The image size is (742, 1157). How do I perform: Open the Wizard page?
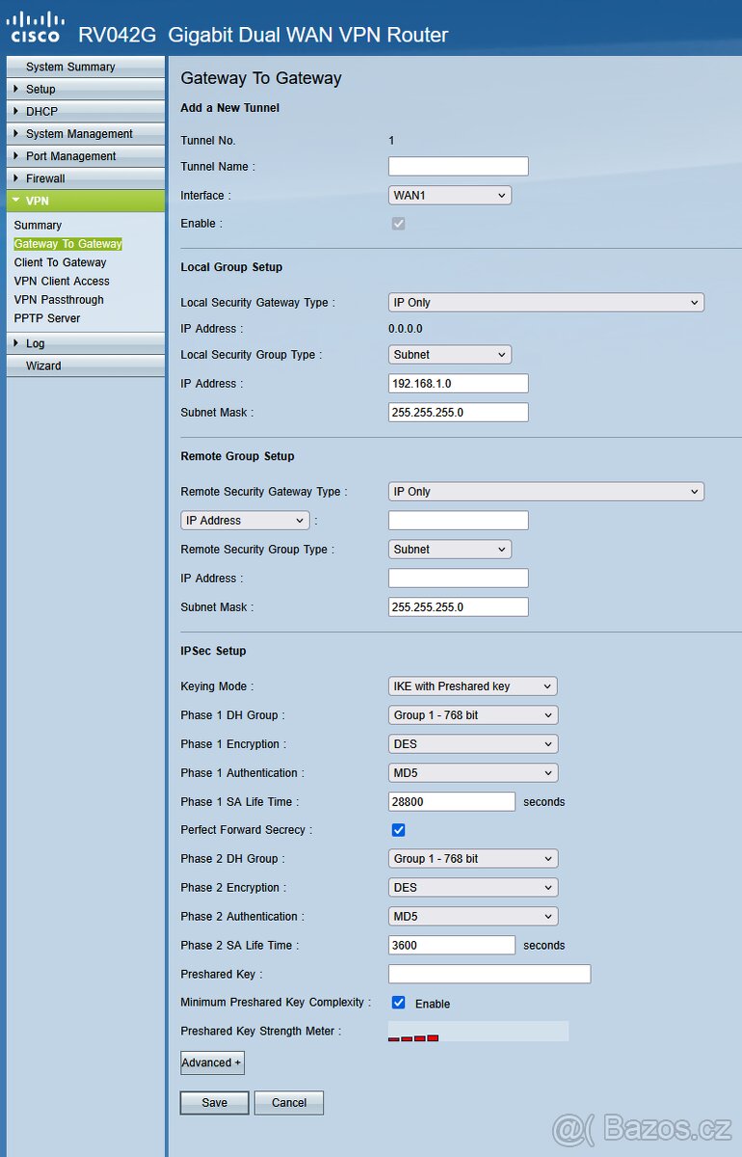(86, 365)
